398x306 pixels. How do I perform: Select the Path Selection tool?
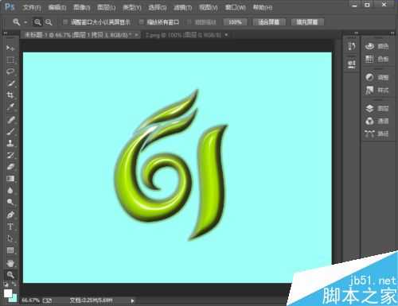tap(10, 238)
